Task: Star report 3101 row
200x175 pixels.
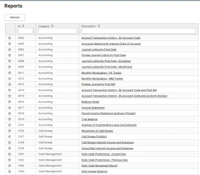Action: (10, 125)
